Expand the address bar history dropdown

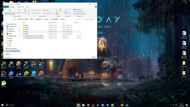tap(75, 19)
